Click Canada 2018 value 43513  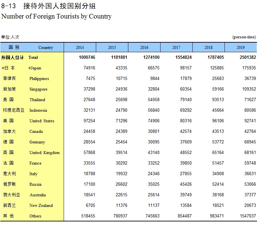point(218,131)
